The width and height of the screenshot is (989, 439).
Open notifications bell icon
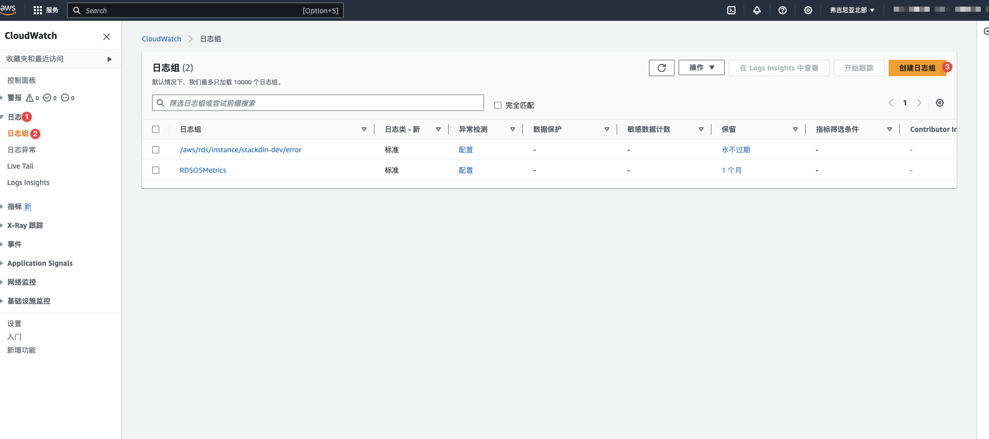coord(757,10)
